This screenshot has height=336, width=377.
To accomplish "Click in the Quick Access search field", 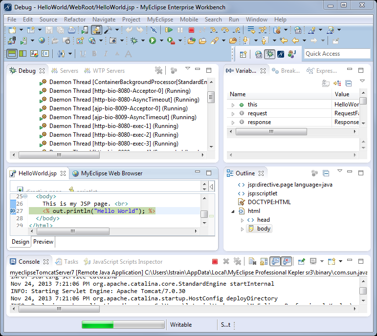I will point(336,54).
